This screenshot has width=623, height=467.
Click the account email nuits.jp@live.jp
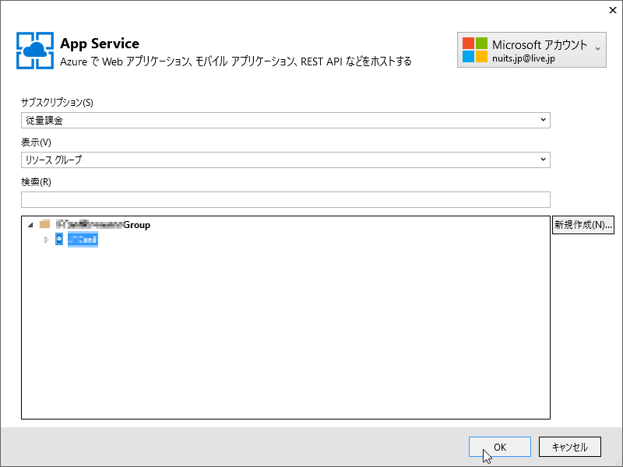click(x=523, y=58)
